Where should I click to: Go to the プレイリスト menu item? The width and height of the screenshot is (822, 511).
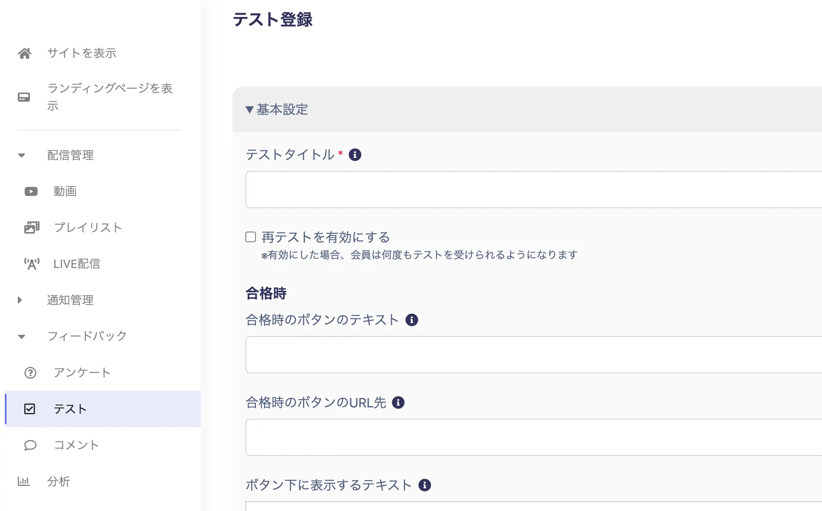click(x=88, y=228)
